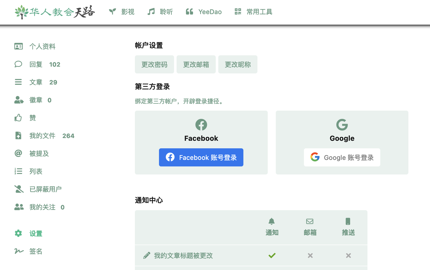
Task: Bind account with Facebook 账号登录
Action: (x=201, y=157)
